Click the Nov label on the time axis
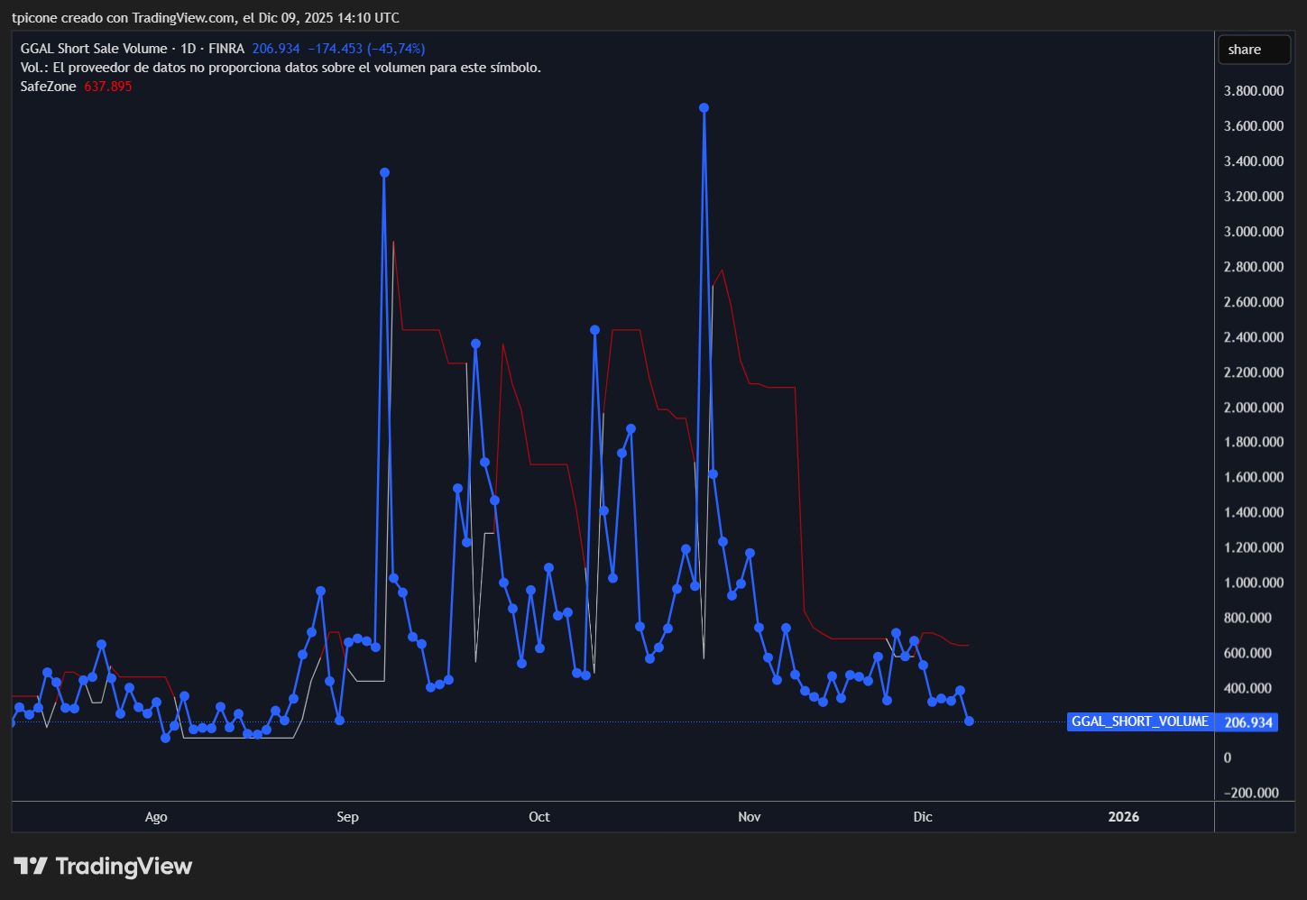The image size is (1307, 900). [749, 816]
